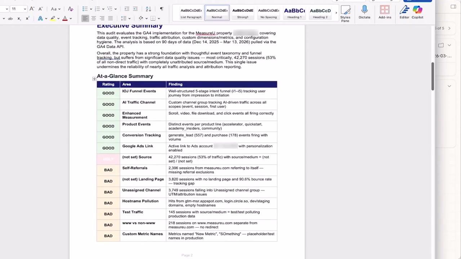Toggle superscript formatting
The width and height of the screenshot is (461, 259).
[28, 18]
